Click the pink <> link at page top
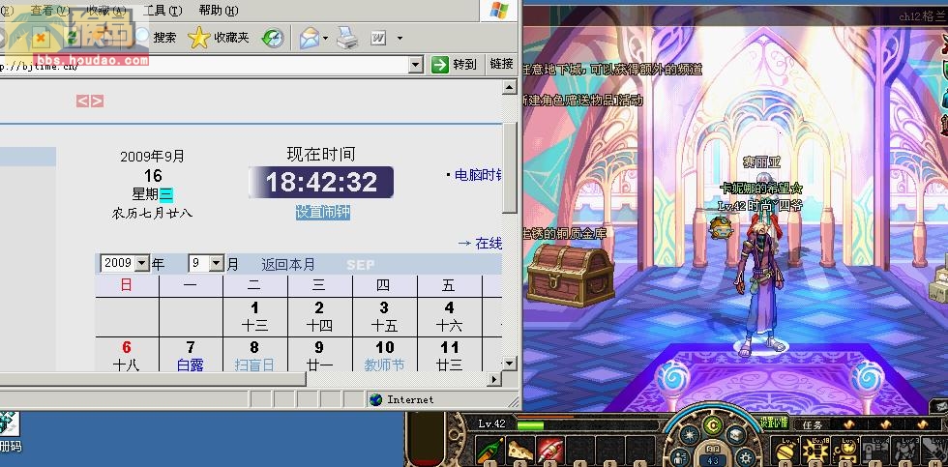 coord(89,101)
